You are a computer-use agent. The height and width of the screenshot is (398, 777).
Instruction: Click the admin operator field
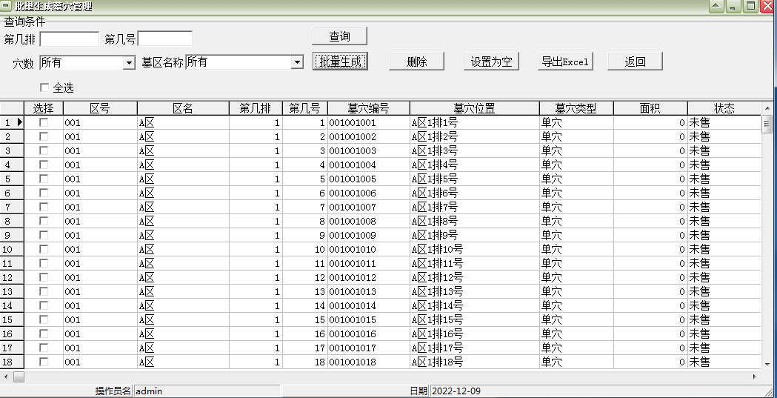207,391
